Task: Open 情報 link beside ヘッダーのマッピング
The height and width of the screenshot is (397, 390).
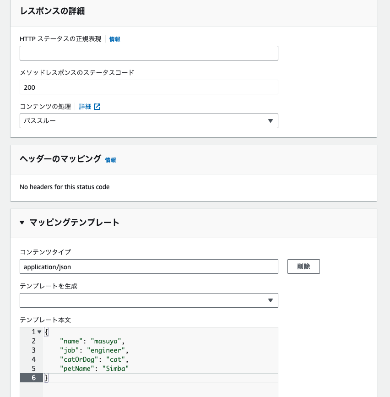Action: click(x=110, y=160)
